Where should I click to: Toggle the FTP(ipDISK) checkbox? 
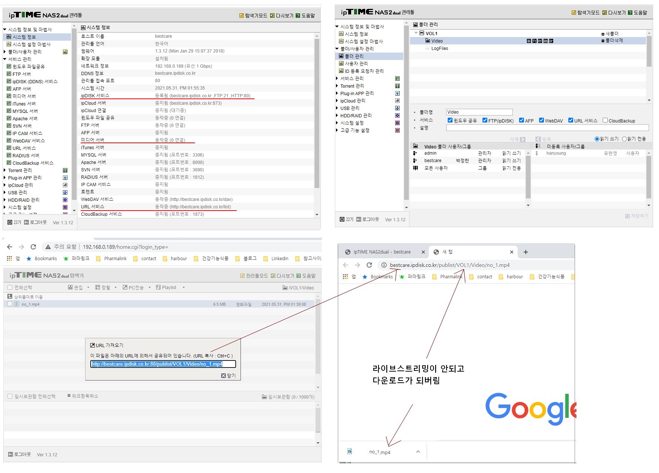pos(485,120)
